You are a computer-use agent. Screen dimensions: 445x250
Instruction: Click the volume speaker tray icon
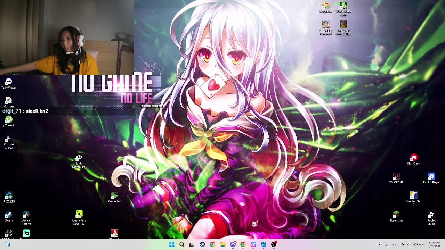pos(409,245)
